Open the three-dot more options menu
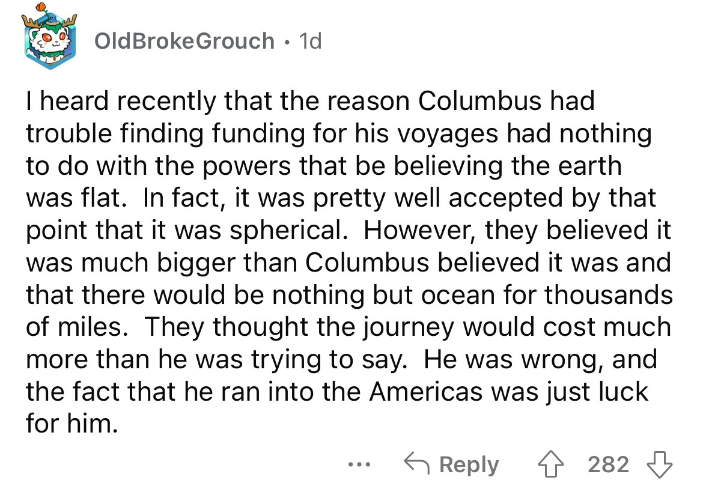The height and width of the screenshot is (486, 703). pyautogui.click(x=359, y=464)
